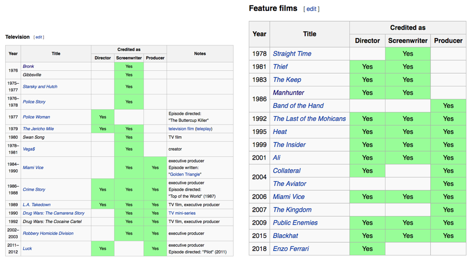Open the Starsky and Hutch link
This screenshot has width=469, height=259.
click(40, 87)
